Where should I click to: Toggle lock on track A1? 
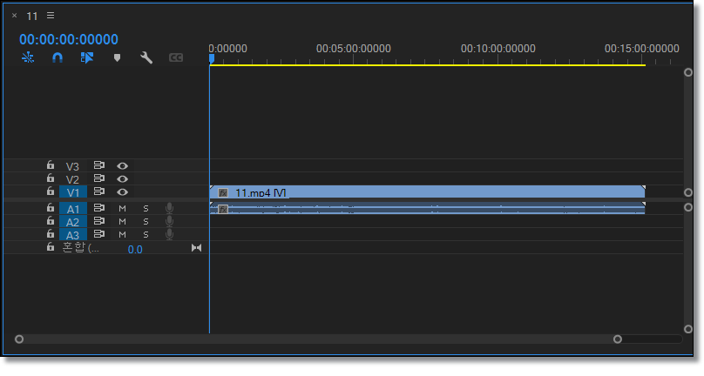51,208
